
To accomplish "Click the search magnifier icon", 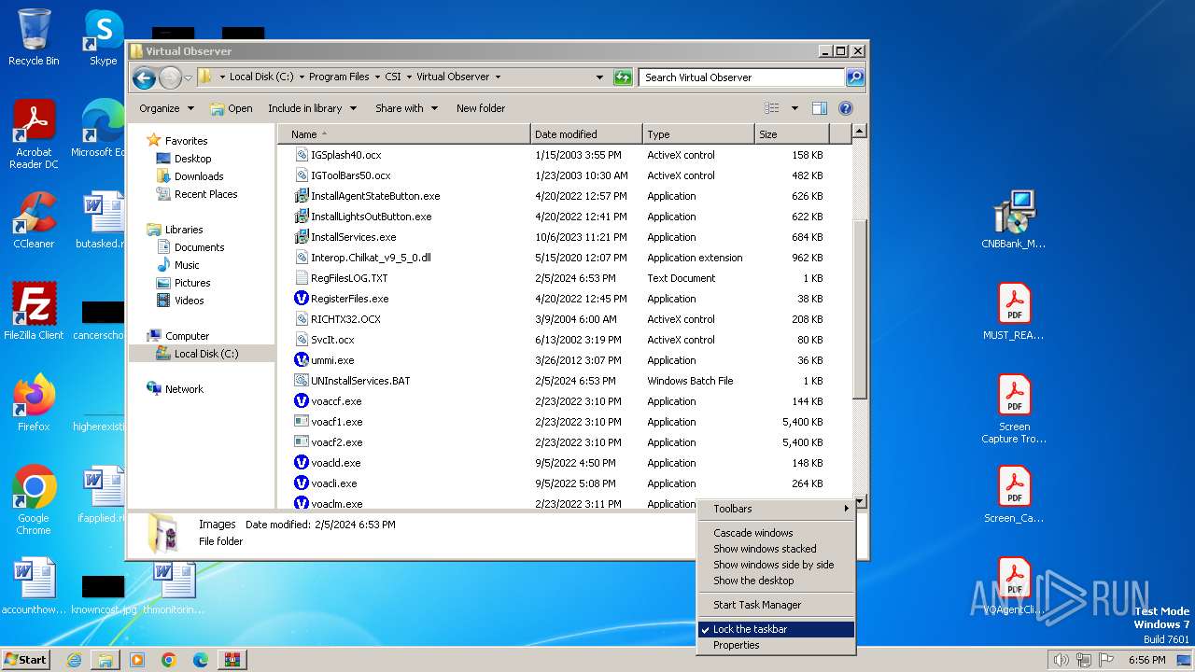I will [855, 77].
